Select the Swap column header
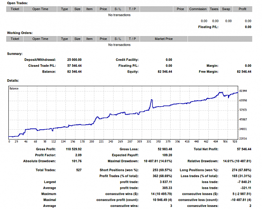 (226, 9)
